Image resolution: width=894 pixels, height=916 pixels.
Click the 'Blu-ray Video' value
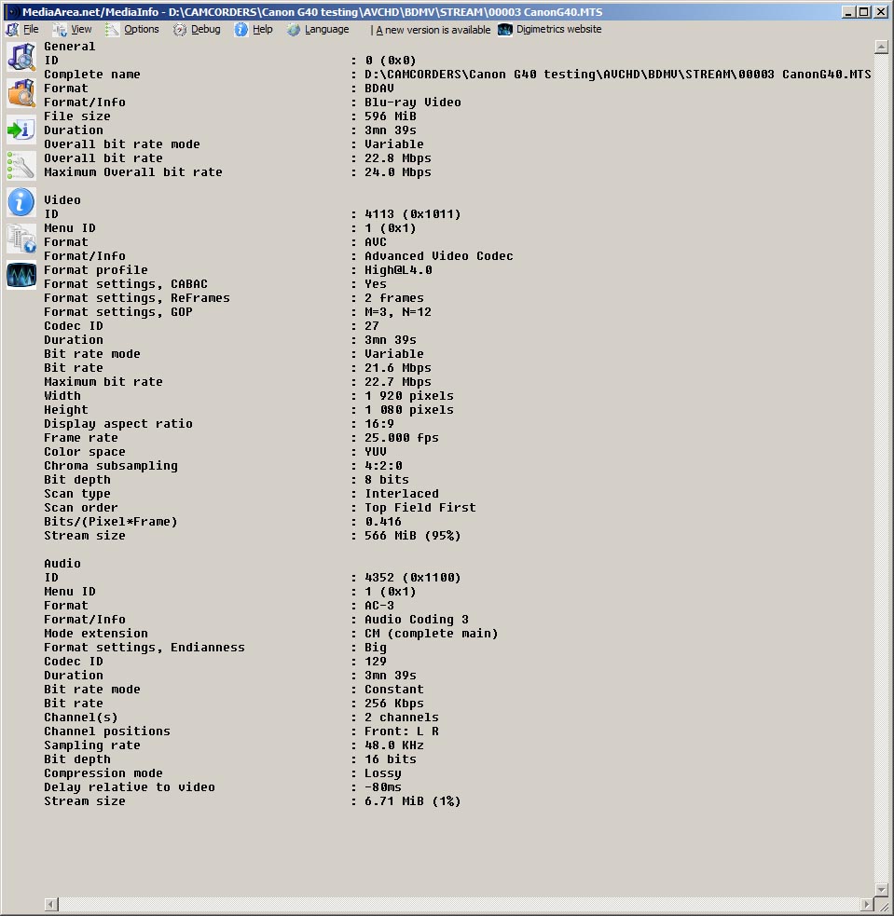(x=413, y=103)
